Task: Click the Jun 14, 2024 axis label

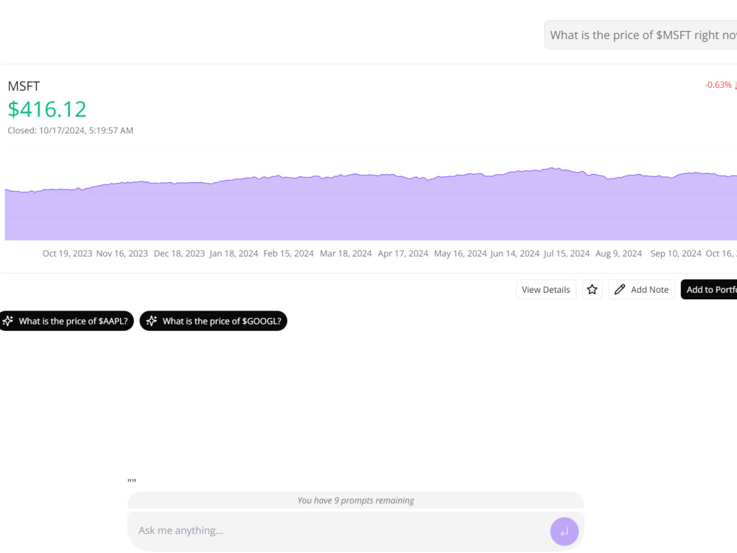Action: (x=515, y=254)
